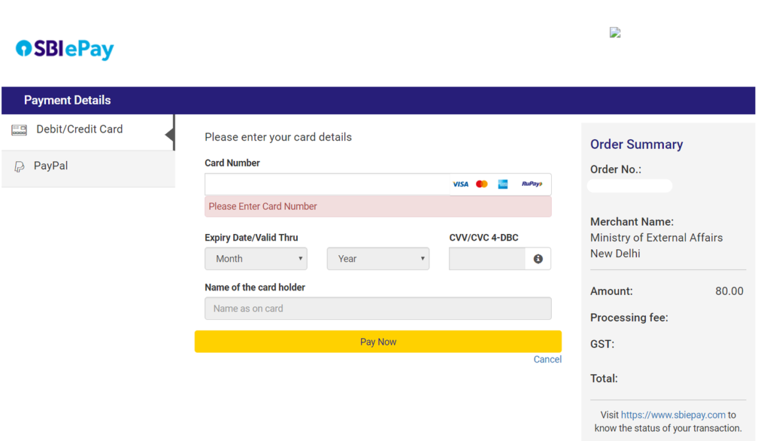This screenshot has height=441, width=758.
Task: Click the SBIePay logo
Action: tap(65, 49)
